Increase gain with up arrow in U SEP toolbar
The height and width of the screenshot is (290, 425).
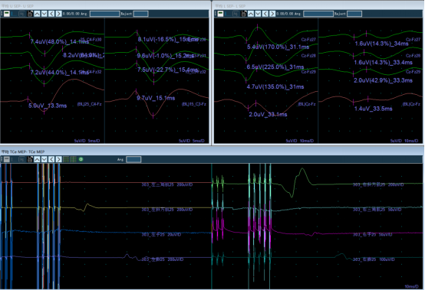(x=37, y=14)
